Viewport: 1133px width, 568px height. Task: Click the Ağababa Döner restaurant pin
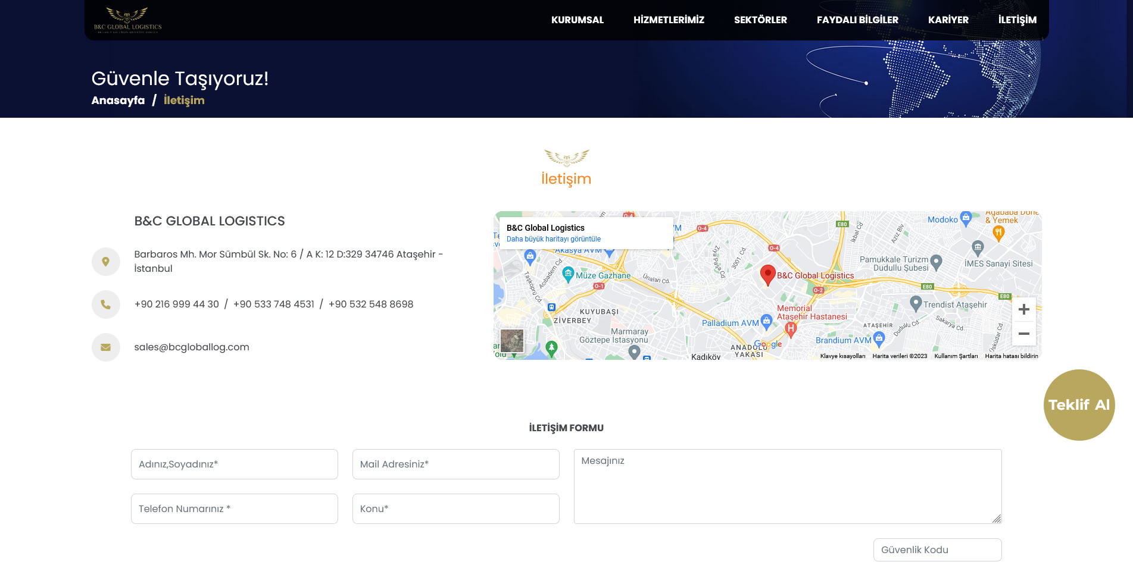999,233
